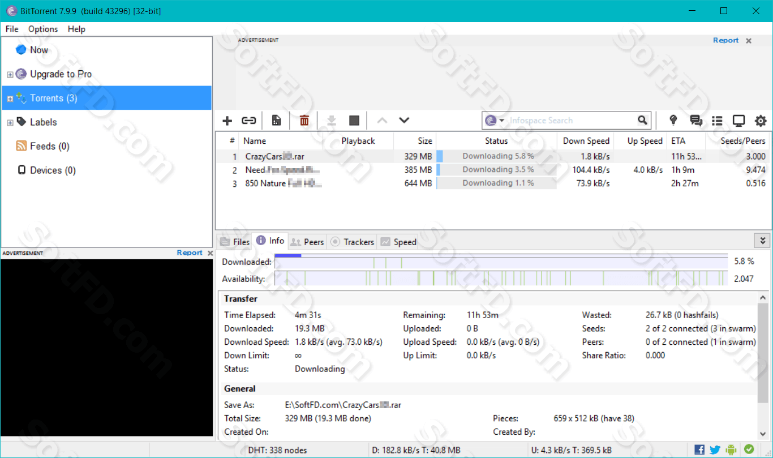Switch to the Trackers tab
Image resolution: width=773 pixels, height=458 pixels.
tap(352, 242)
